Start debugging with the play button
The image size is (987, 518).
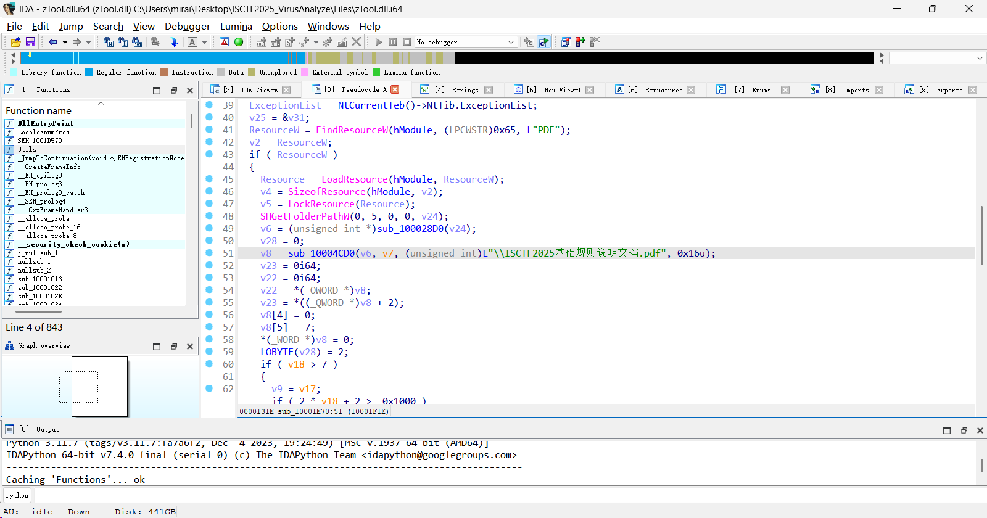(379, 42)
